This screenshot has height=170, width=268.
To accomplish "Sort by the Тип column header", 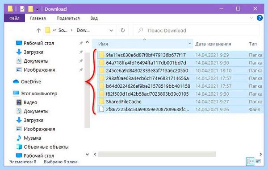I will coord(253,44).
